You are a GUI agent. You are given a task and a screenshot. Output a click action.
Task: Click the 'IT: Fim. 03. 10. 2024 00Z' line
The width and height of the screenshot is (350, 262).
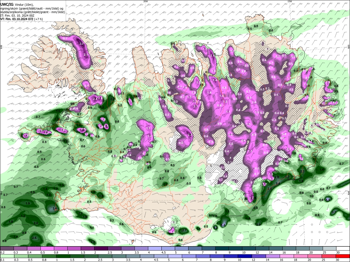[x=17, y=16]
